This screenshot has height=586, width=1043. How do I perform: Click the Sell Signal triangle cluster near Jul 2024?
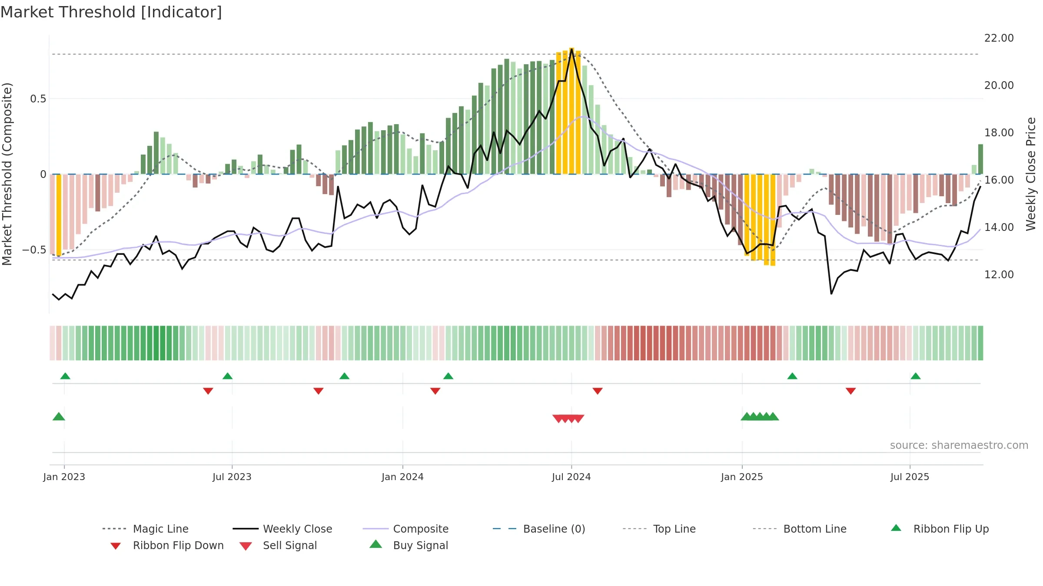click(x=568, y=418)
